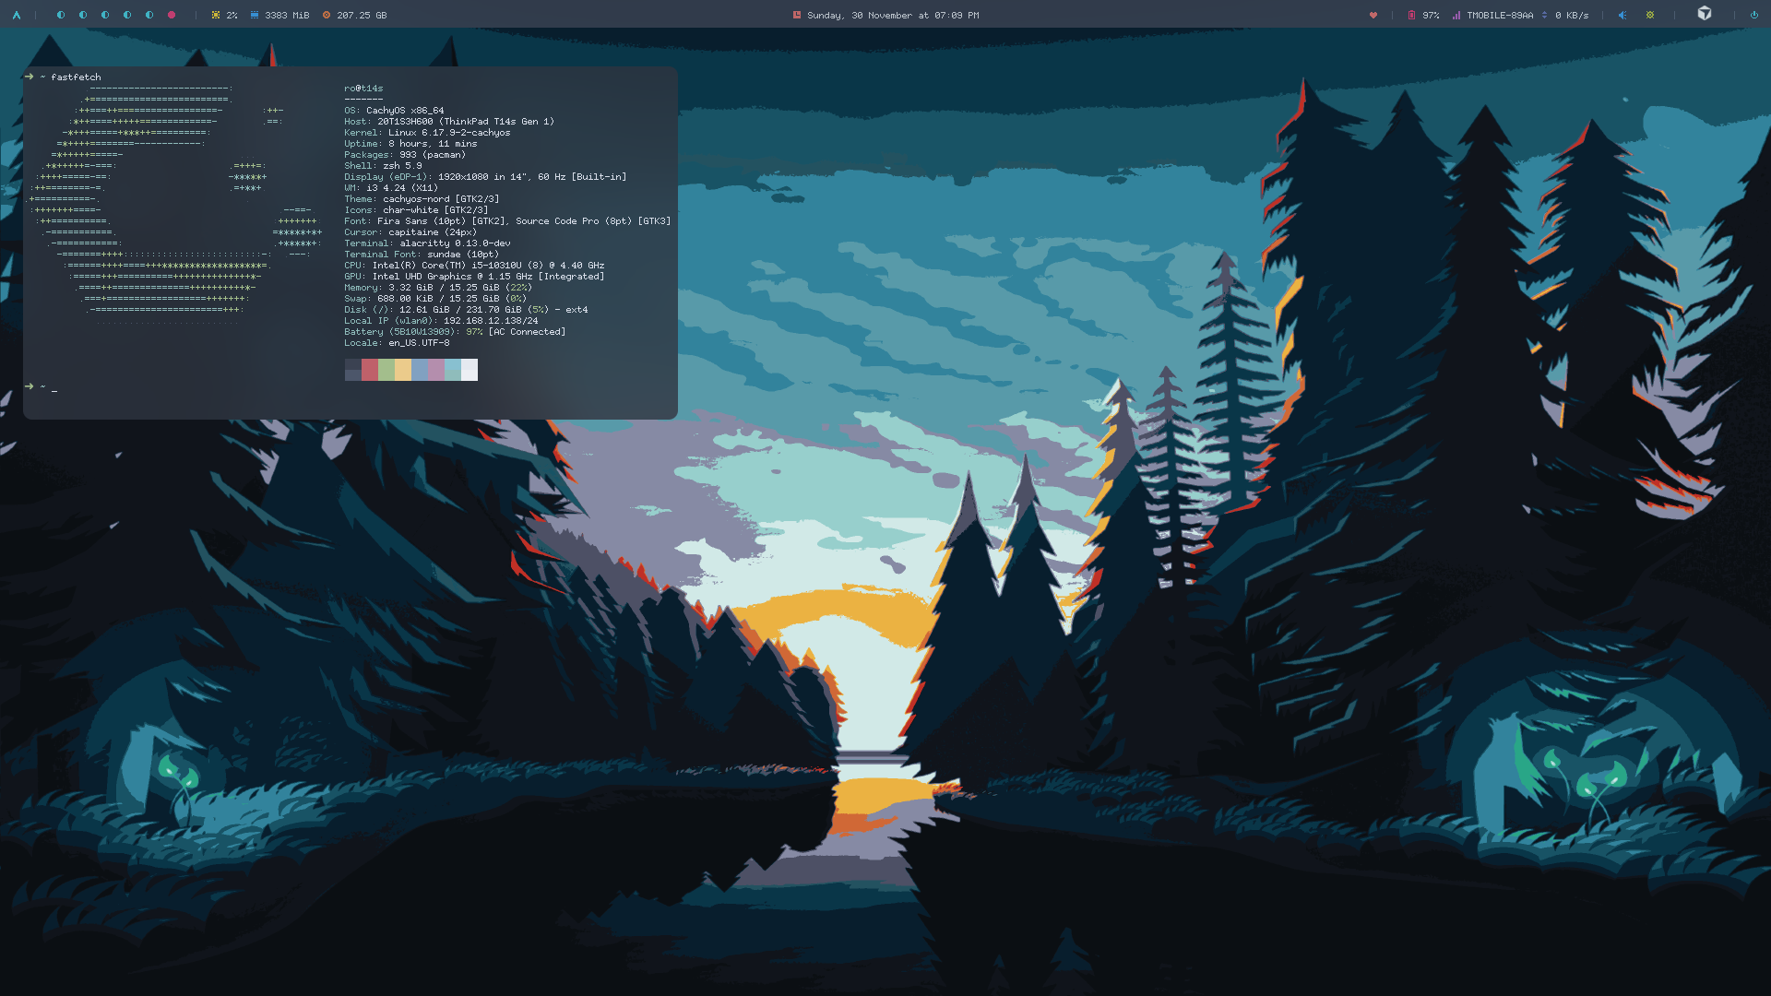Switch to the second workspace indicator
1771x996 pixels.
(x=83, y=15)
